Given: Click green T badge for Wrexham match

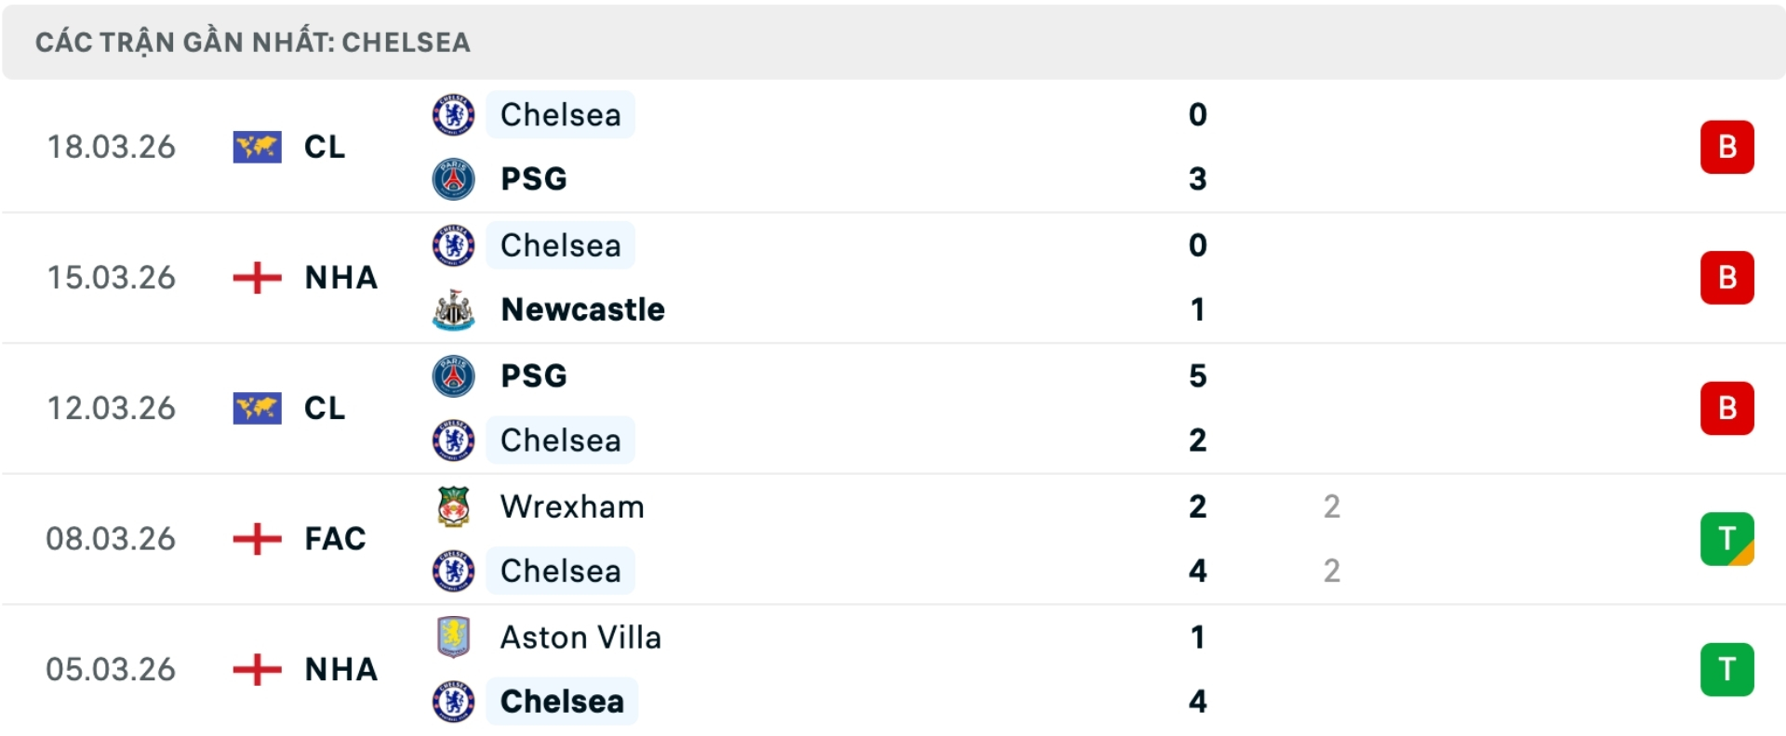Looking at the screenshot, I should coord(1726,539).
